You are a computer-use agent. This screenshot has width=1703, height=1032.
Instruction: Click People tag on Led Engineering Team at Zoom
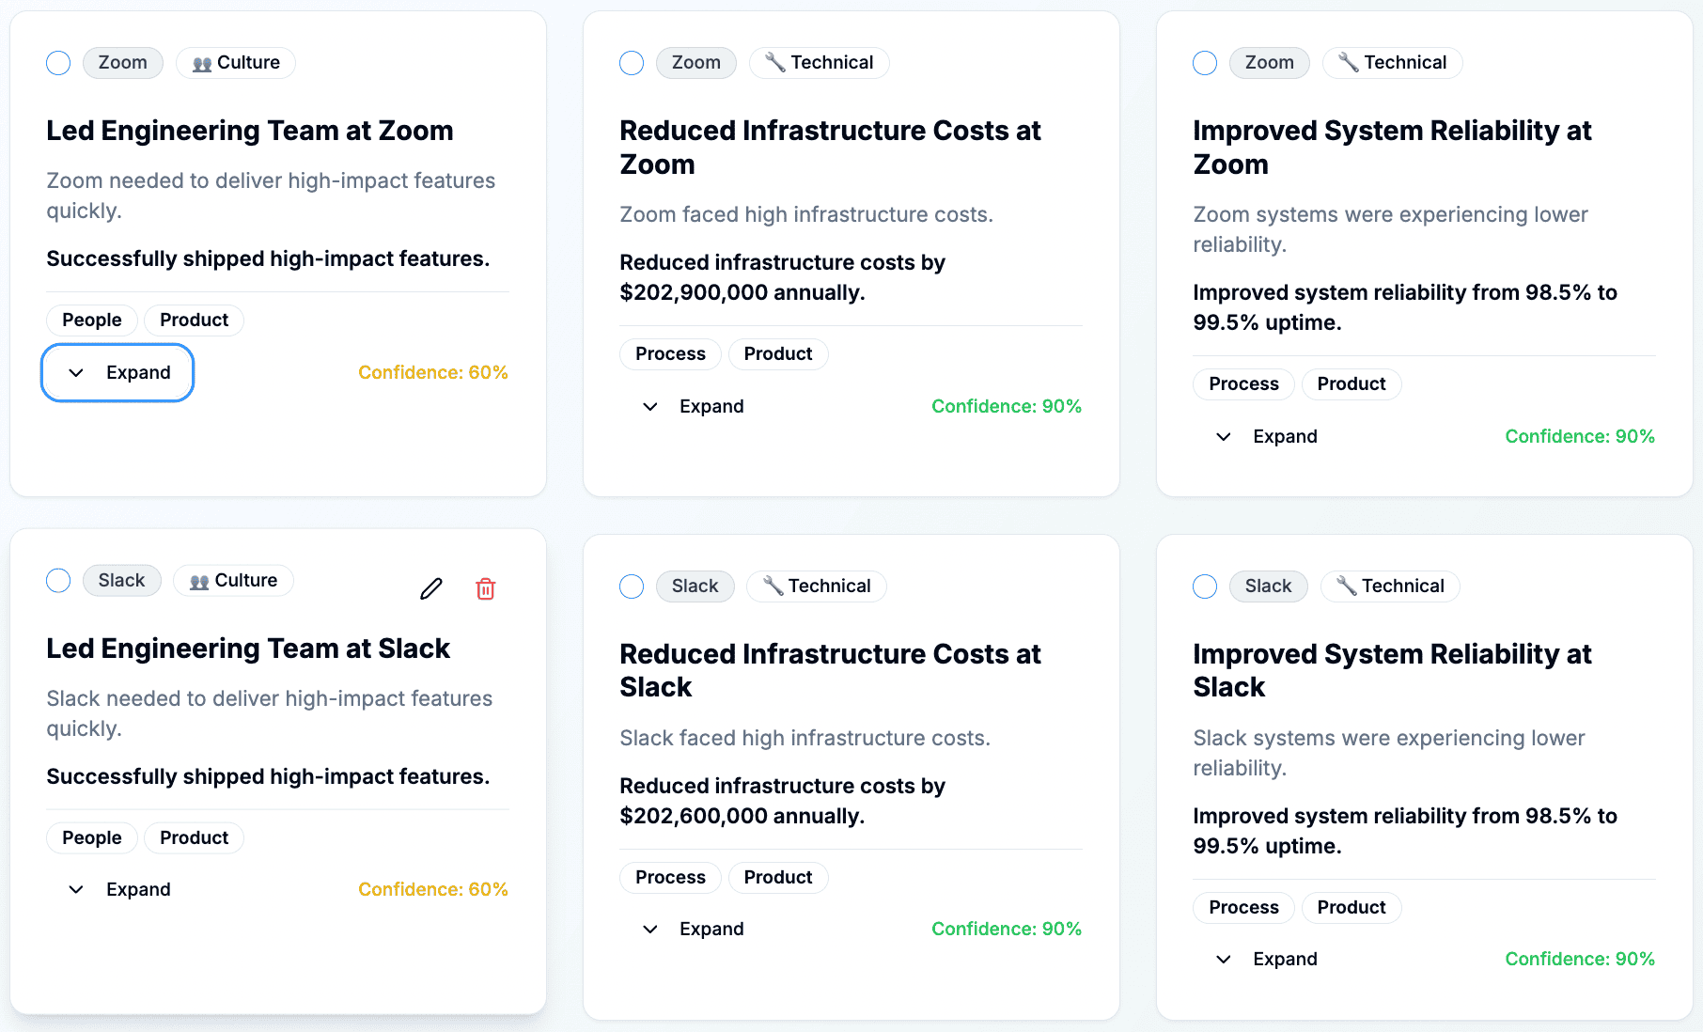pos(92,321)
